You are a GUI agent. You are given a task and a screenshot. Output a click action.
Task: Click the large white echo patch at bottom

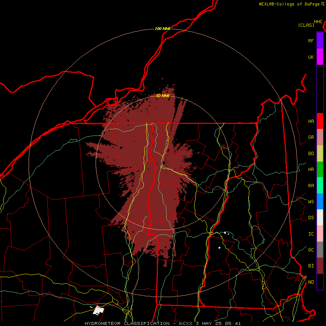tap(98, 310)
